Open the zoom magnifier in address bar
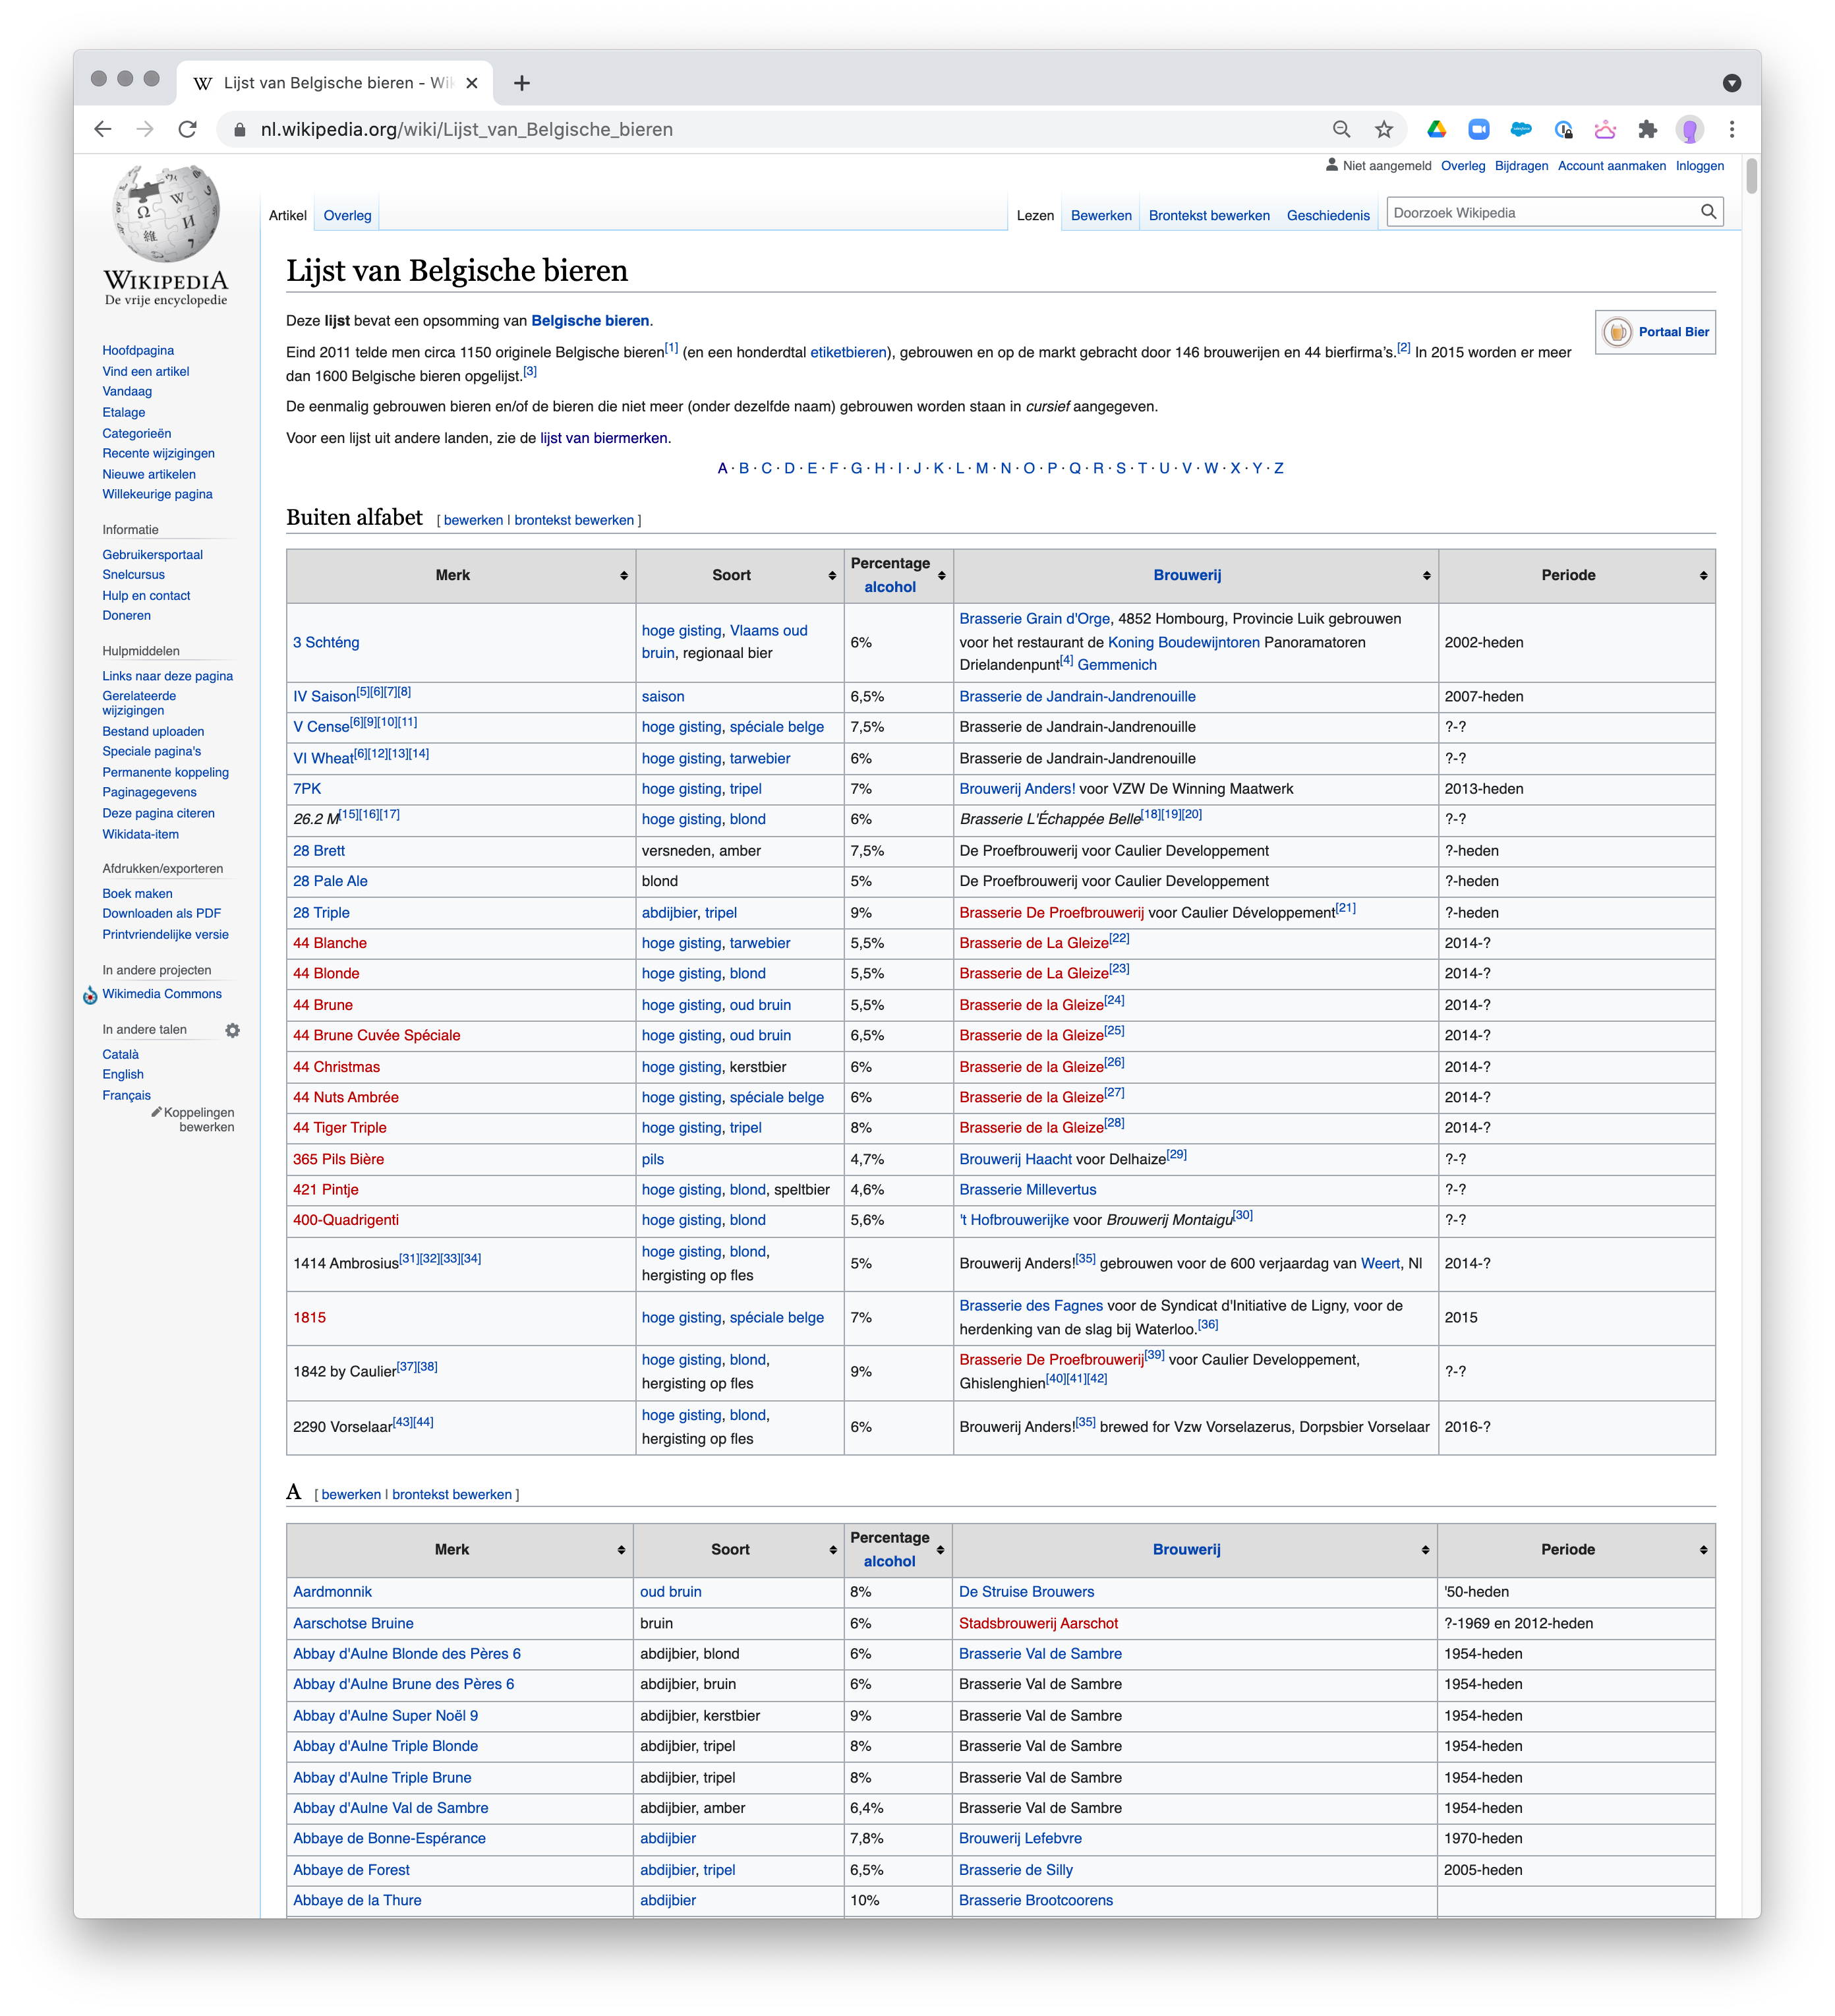Viewport: 1835px width, 2016px height. click(1342, 129)
